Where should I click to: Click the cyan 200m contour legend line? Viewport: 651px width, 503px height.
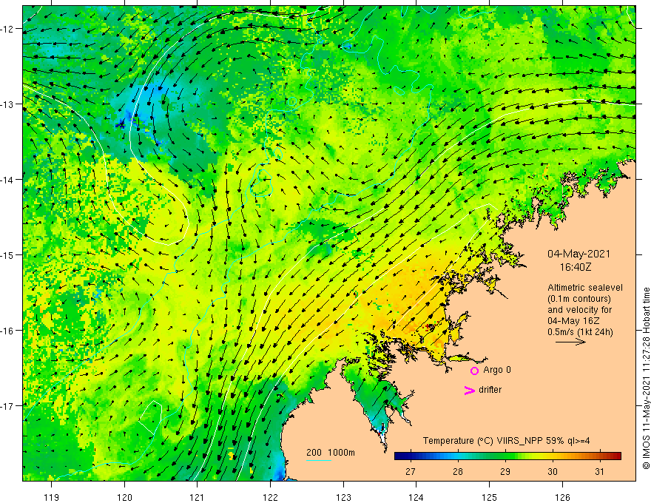[x=319, y=461]
